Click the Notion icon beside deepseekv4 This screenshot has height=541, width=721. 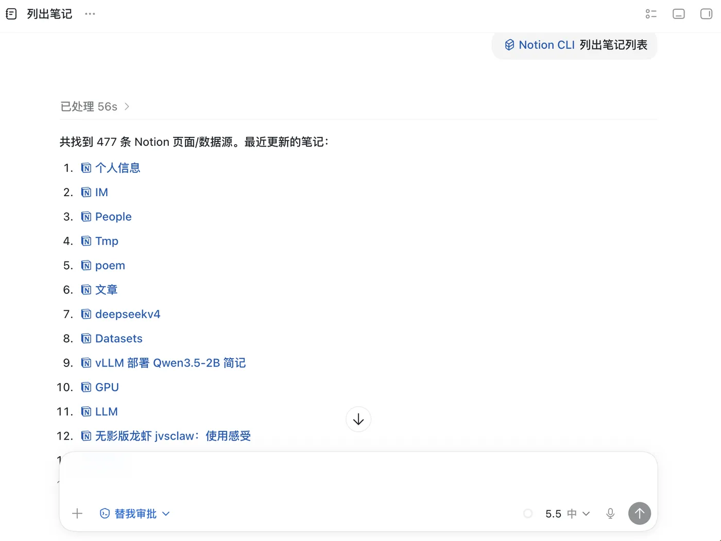(87, 315)
